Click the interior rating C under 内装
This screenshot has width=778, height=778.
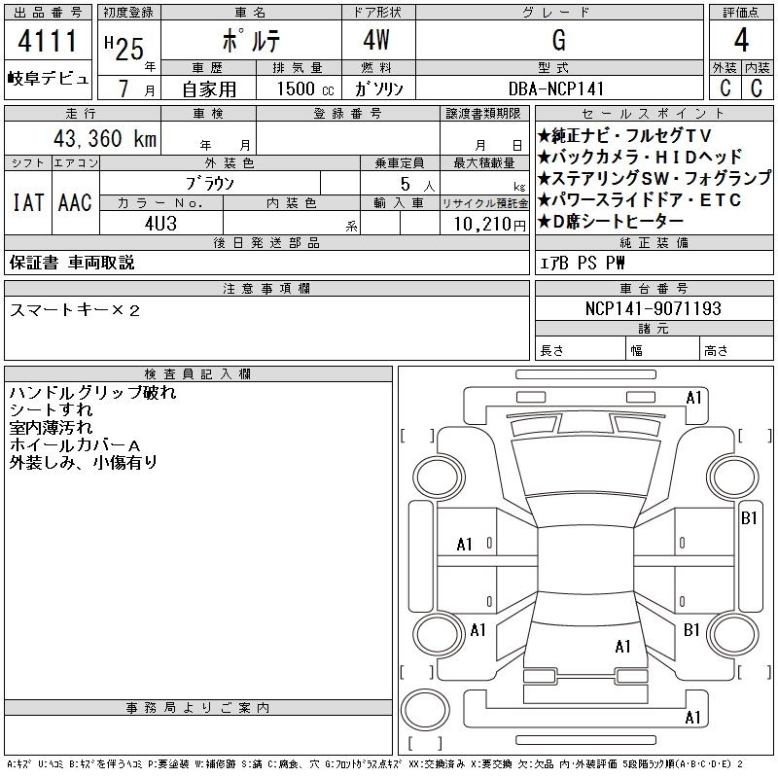(757, 88)
